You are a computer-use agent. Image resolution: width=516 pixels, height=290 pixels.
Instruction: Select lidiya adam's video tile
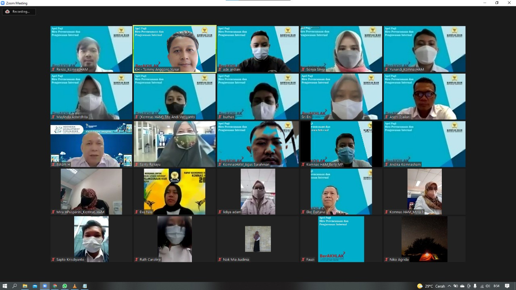[x=258, y=192]
